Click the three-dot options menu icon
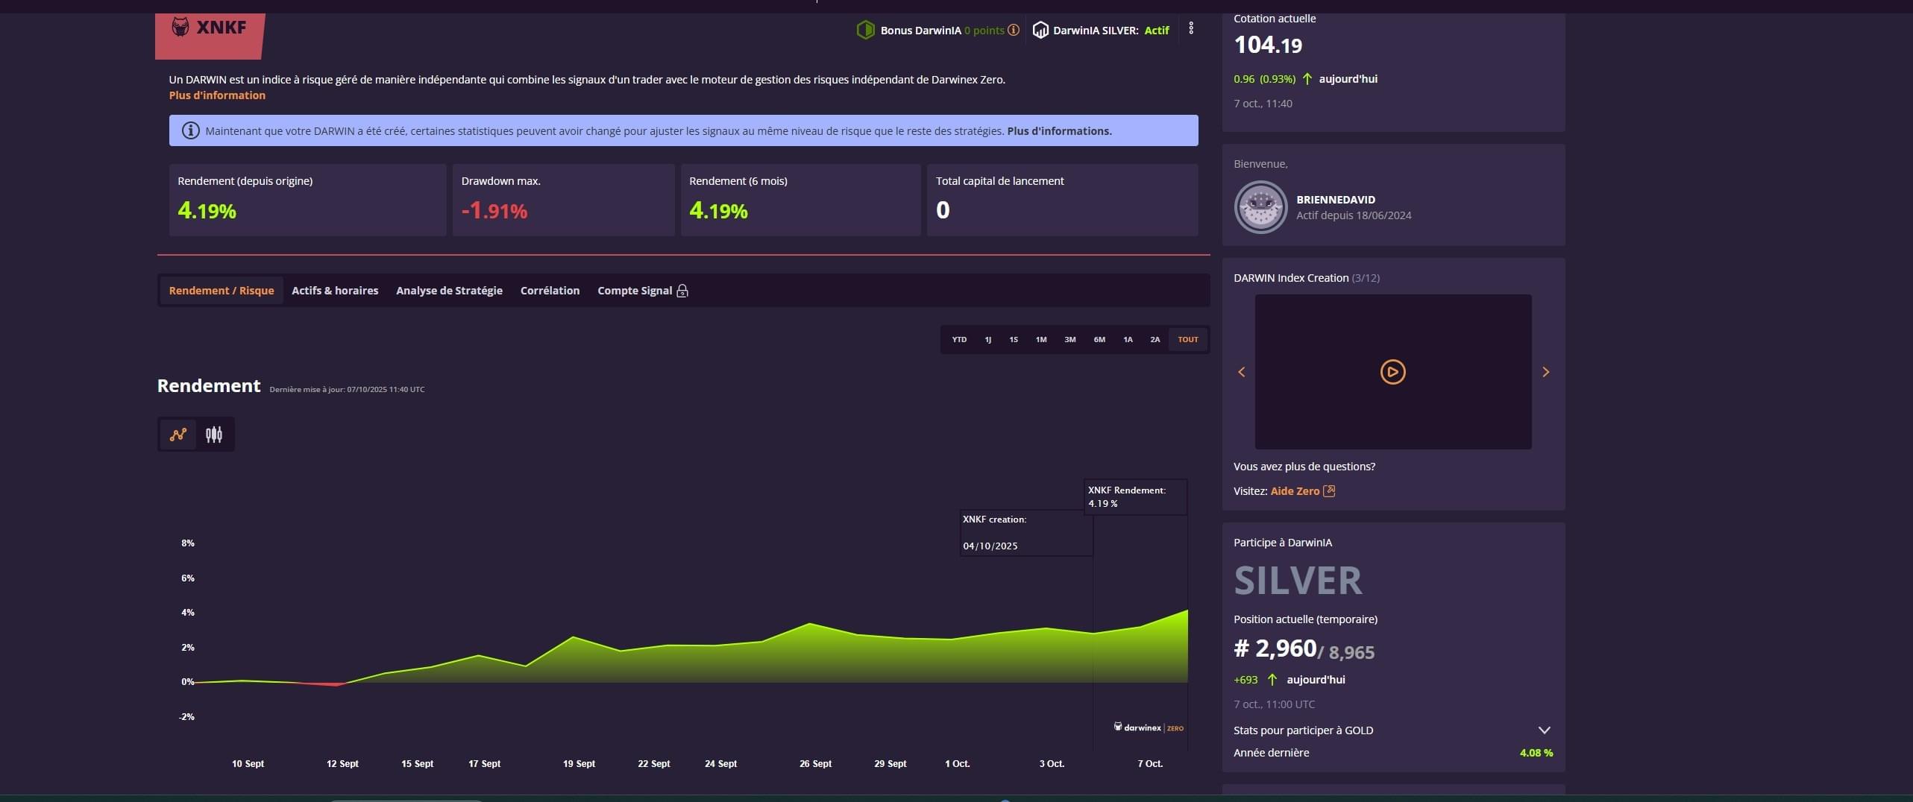 1191,28
